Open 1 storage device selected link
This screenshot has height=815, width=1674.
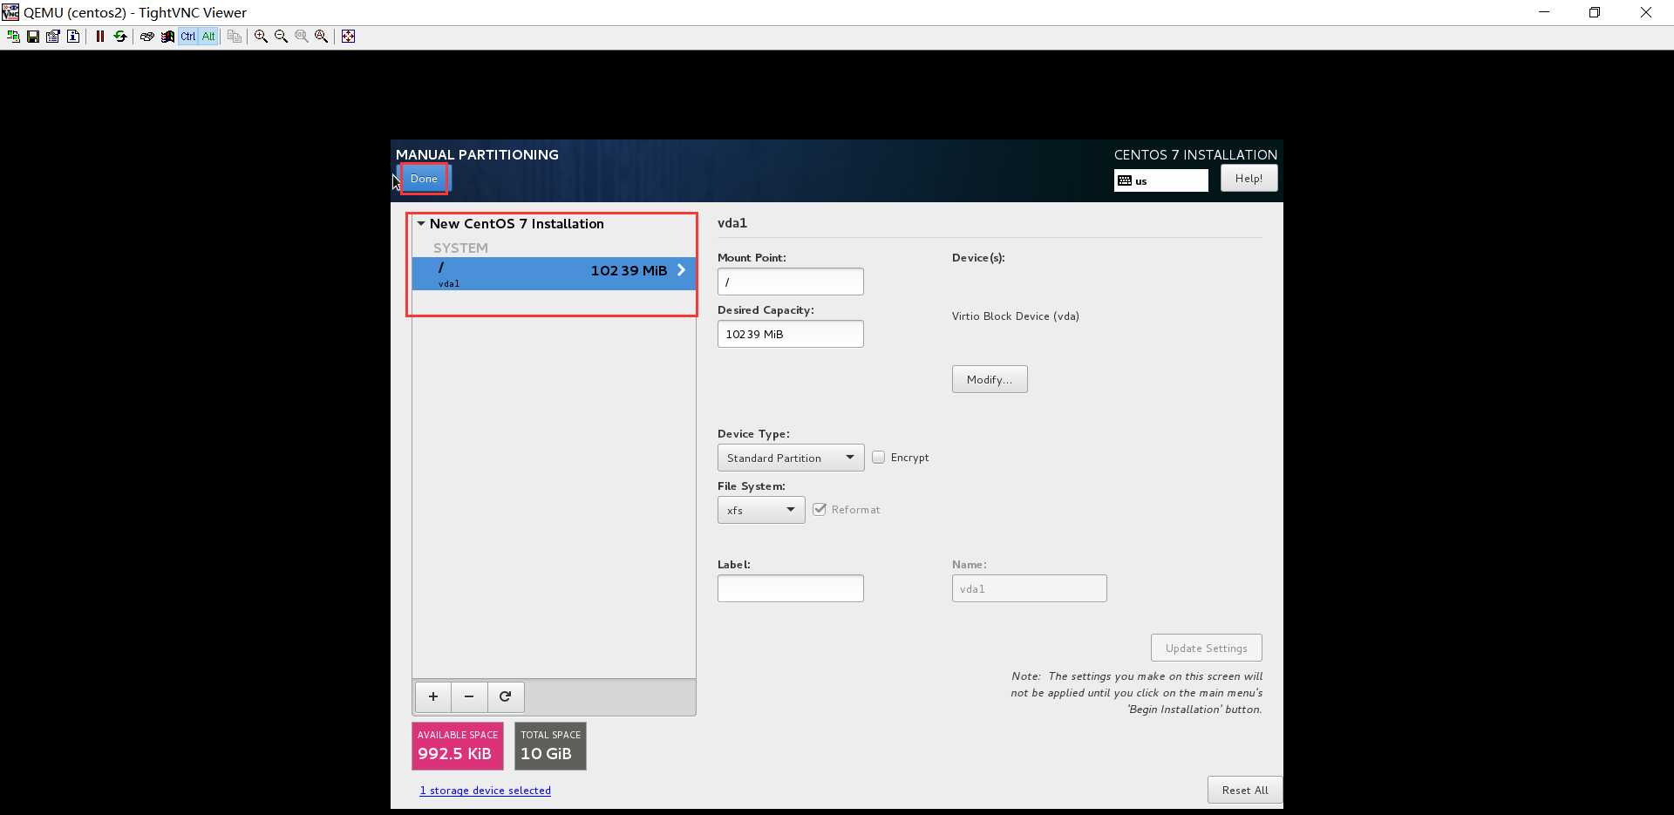tap(486, 791)
